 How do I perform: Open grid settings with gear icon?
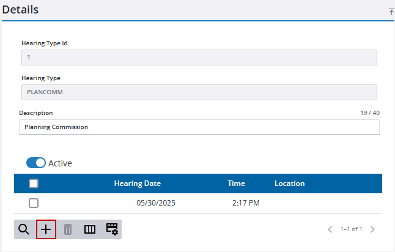click(x=112, y=229)
